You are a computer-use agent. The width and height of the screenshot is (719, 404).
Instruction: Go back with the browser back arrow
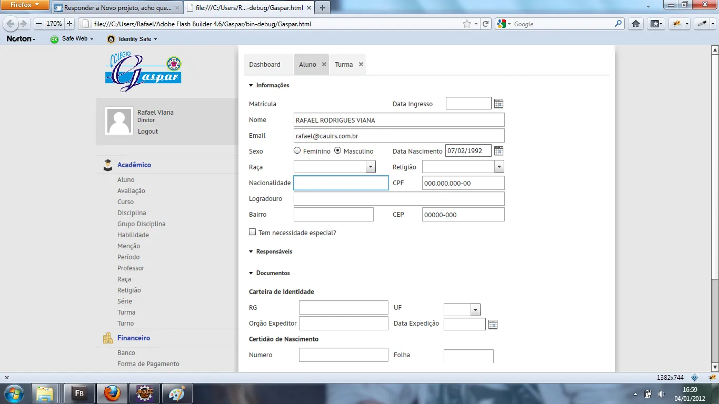click(x=11, y=24)
